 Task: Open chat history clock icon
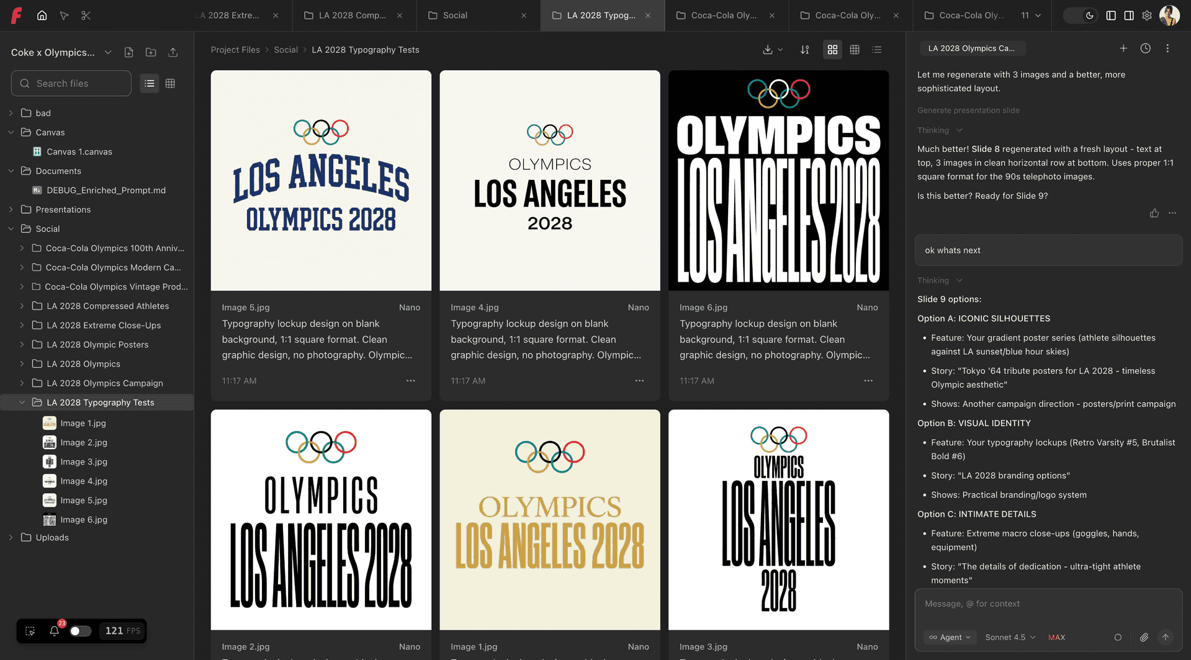(1145, 48)
